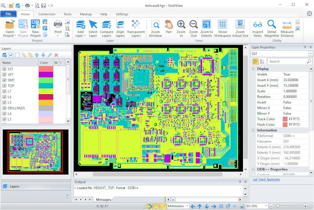Open the Millimeters units dropdown

pyautogui.click(x=178, y=206)
